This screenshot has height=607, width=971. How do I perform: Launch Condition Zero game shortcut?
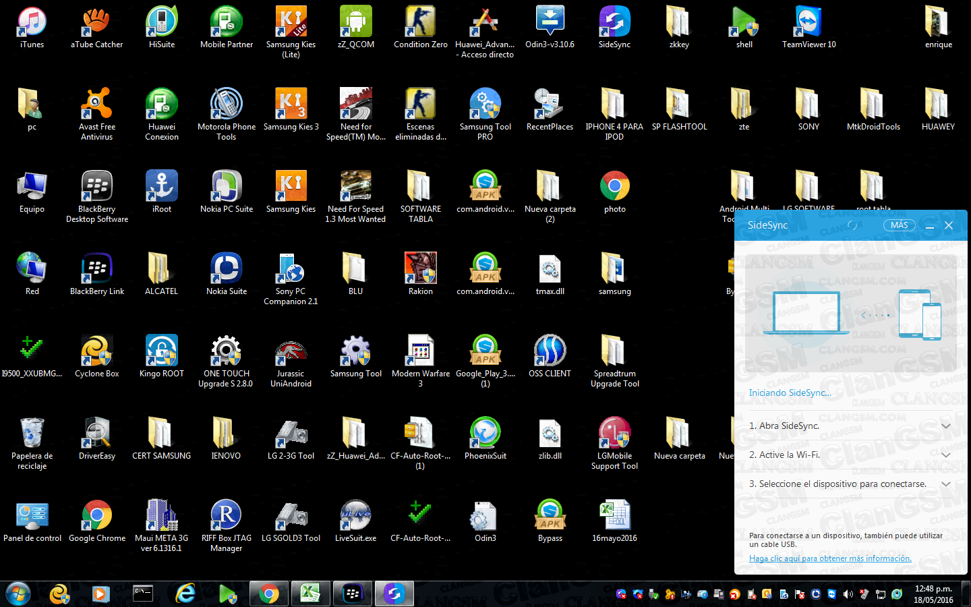pos(421,28)
